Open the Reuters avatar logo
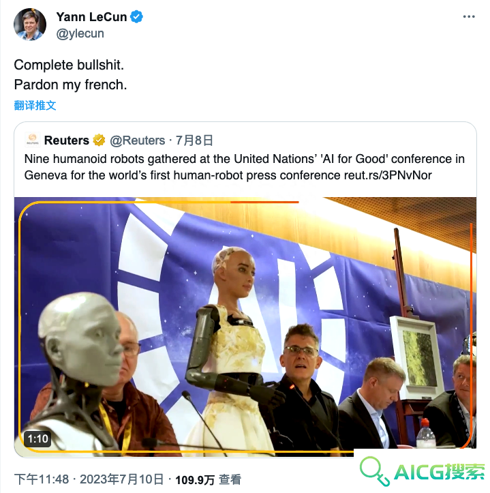Screen dimensions: 490x493 pyautogui.click(x=33, y=140)
